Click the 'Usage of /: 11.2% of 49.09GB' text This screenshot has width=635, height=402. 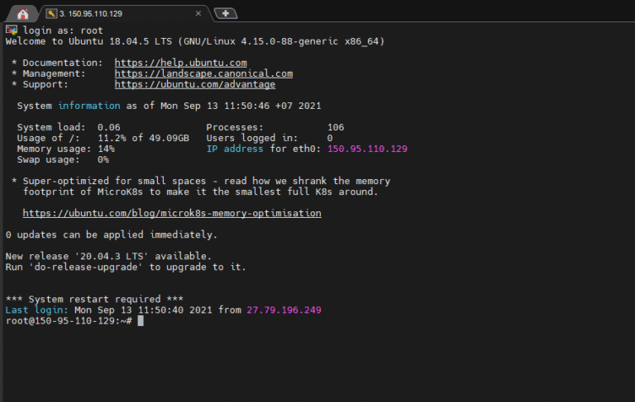[x=103, y=138]
